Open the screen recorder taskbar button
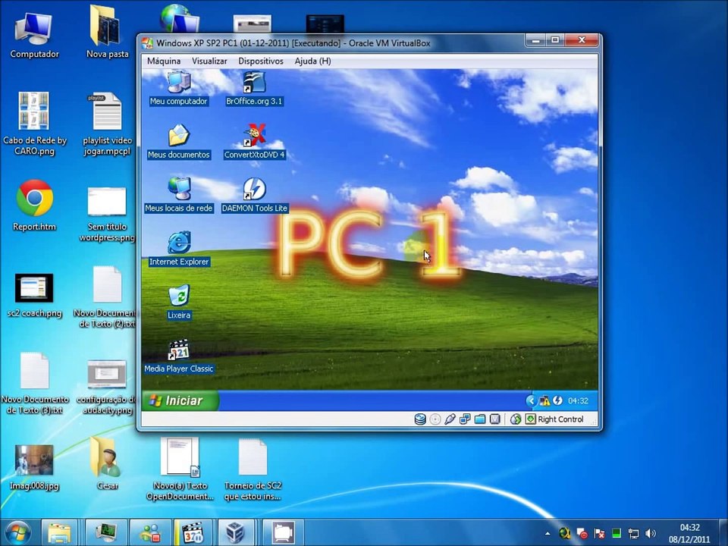 point(283,532)
